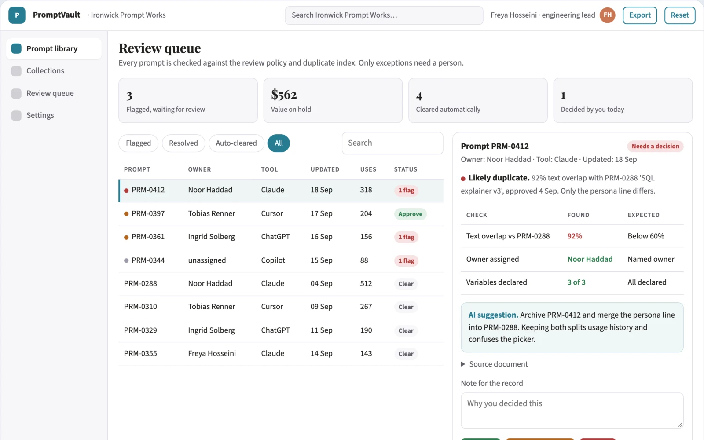Click the grey dot beside PRM-0344

pyautogui.click(x=126, y=260)
